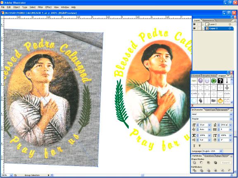
Task: Toggle the strikethrough text icon
Action: [200, 146]
